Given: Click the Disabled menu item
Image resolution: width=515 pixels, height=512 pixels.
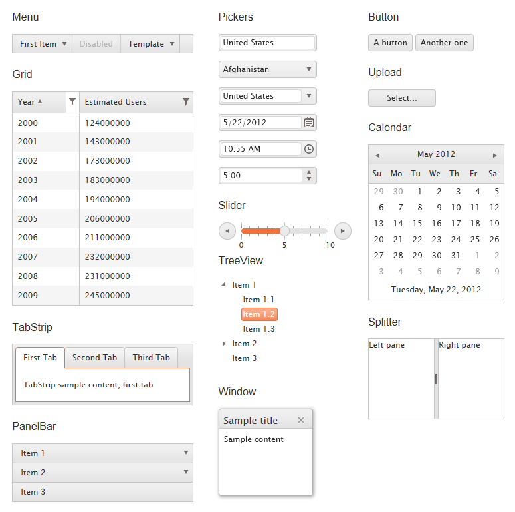Looking at the screenshot, I should [96, 44].
